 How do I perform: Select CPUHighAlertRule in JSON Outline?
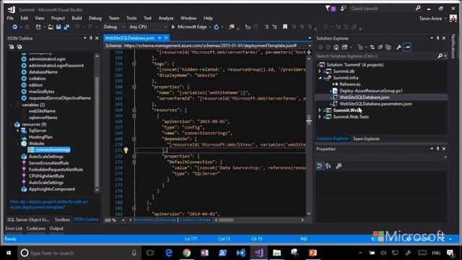(x=46, y=176)
